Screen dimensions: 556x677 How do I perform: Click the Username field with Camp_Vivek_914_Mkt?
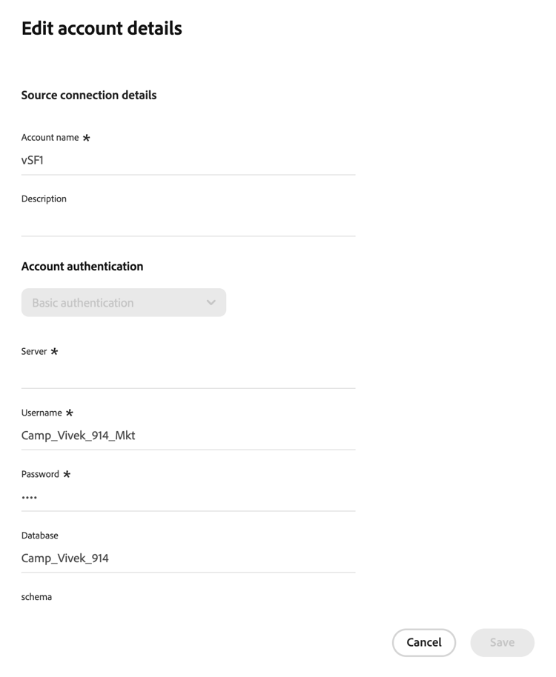click(x=188, y=436)
